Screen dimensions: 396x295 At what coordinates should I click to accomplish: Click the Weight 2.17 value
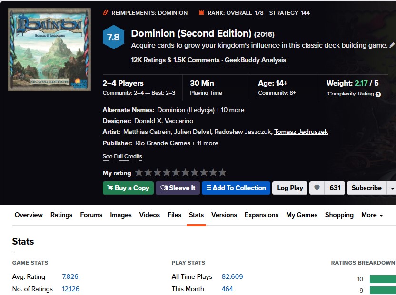[x=361, y=83]
